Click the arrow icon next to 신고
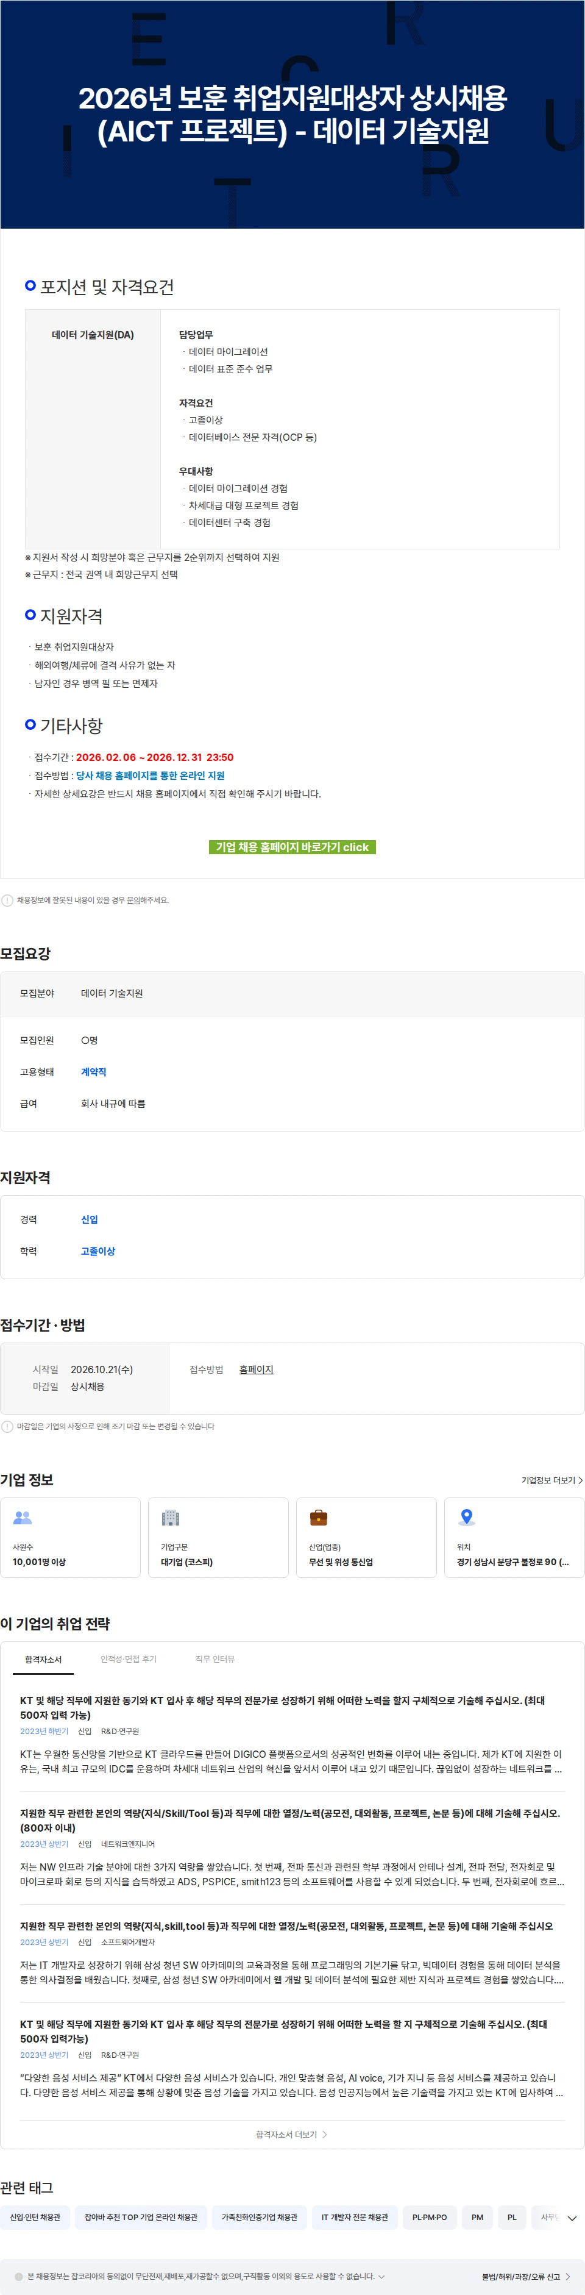585x2295 pixels. [568, 2276]
